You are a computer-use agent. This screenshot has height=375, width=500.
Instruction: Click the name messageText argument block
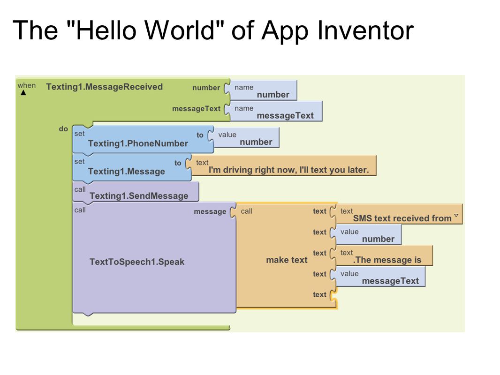[276, 112]
